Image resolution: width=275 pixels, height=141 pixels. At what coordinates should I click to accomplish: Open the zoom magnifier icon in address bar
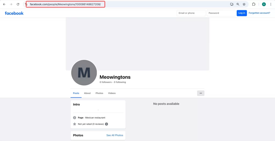238,4
